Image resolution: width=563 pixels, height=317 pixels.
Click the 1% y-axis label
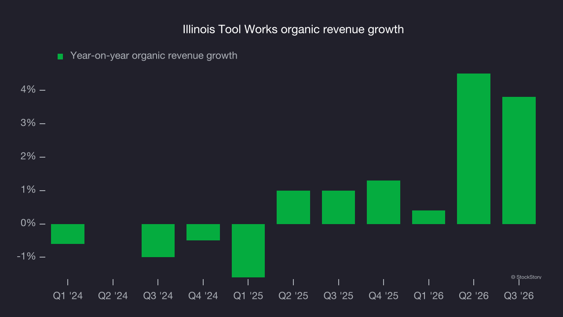coord(28,190)
